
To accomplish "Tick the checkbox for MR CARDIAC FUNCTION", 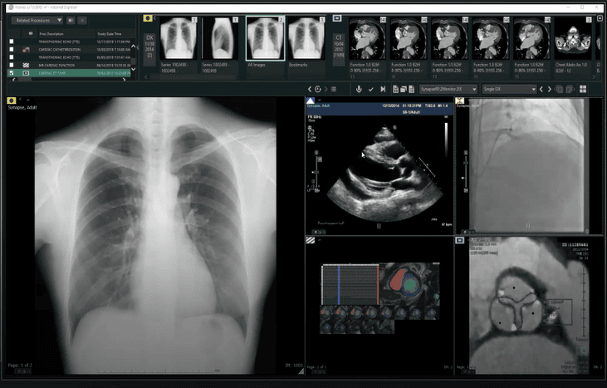I will pos(12,65).
